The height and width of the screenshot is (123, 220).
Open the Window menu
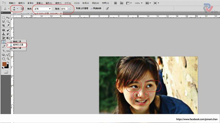pyautogui.click(x=95, y=3)
